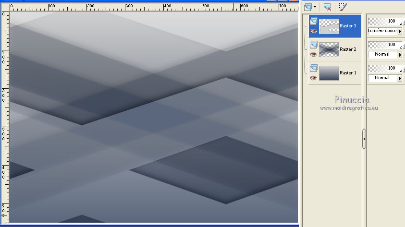Click the New Raster Layer icon
Image resolution: width=405 pixels, height=227 pixels.
[307, 7]
